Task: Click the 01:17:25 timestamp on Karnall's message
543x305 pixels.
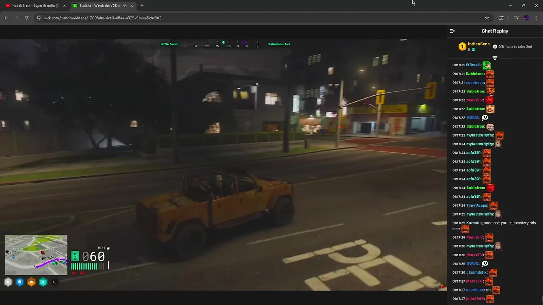Action: coord(459,223)
